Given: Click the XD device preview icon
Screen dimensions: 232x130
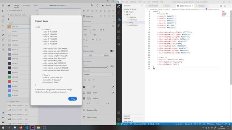Looking at the screenshot, I should click(x=97, y=5).
